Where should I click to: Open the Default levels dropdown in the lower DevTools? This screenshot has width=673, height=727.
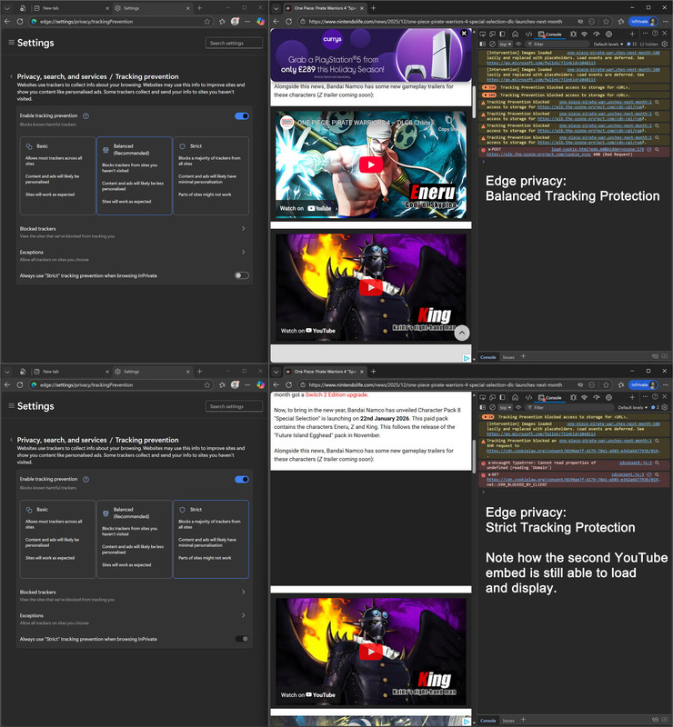pyautogui.click(x=633, y=407)
